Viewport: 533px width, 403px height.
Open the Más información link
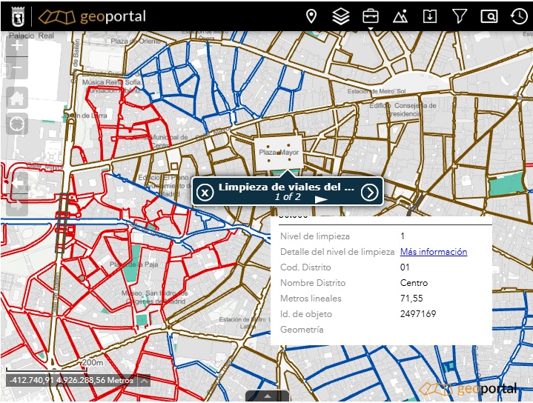coord(434,252)
